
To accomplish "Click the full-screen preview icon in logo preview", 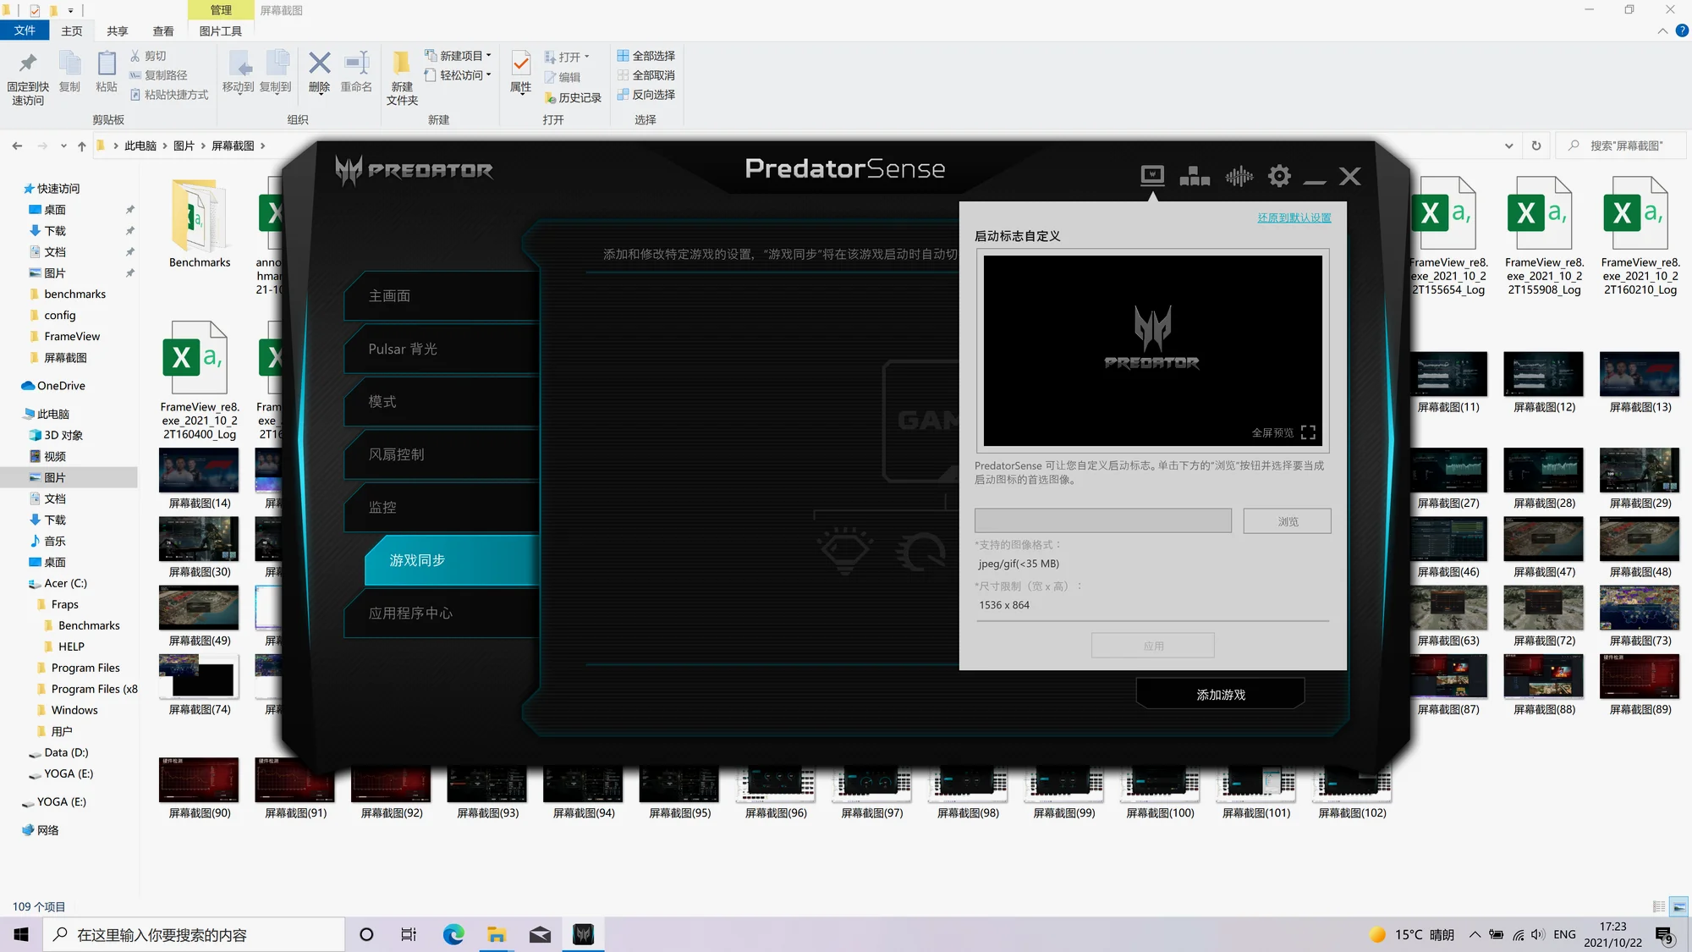I will pos(1308,432).
